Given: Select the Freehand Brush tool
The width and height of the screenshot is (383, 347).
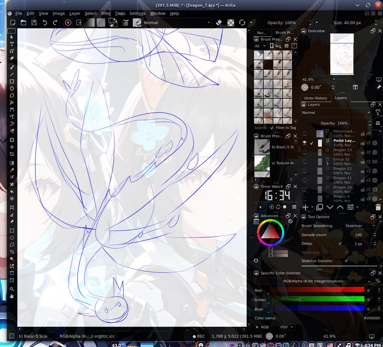Looking at the screenshot, I should (12, 67).
